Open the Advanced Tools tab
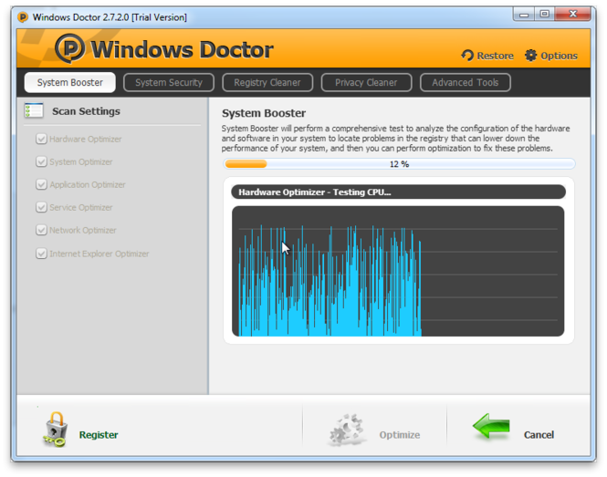This screenshot has height=477, width=607. (466, 82)
